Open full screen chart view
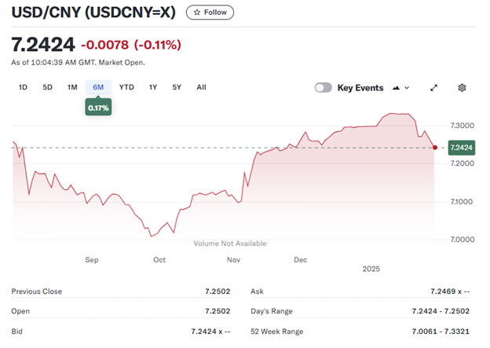The width and height of the screenshot is (490, 348). click(x=433, y=88)
